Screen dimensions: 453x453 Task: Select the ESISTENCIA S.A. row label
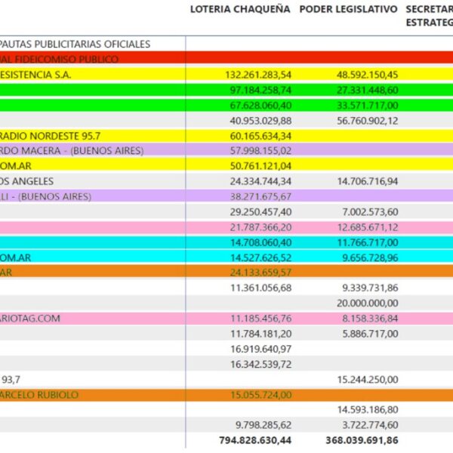click(x=35, y=75)
